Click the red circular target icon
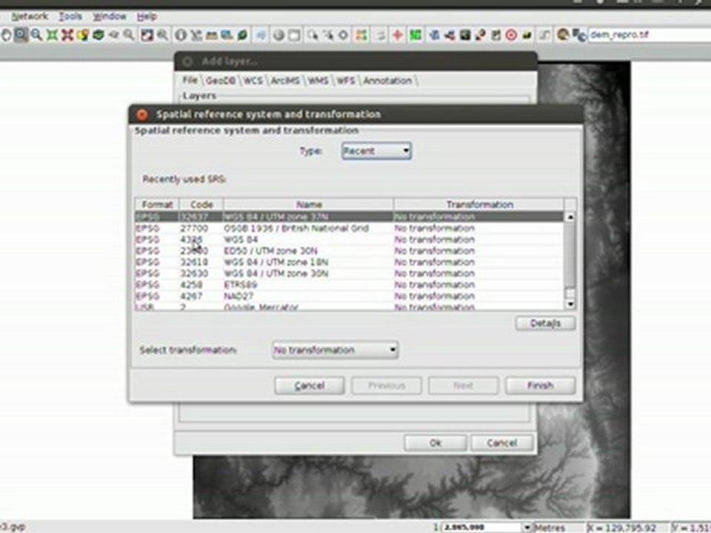This screenshot has width=711, height=533. click(x=511, y=35)
